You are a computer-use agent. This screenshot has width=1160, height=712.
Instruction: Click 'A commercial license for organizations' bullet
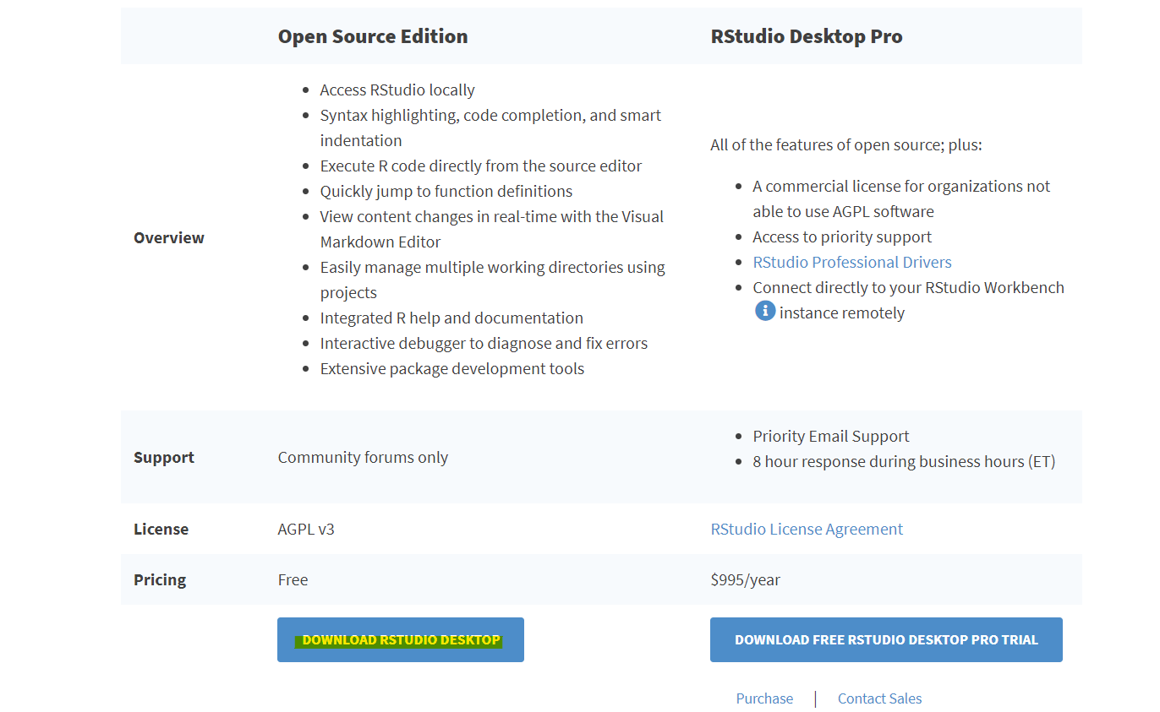coord(901,198)
